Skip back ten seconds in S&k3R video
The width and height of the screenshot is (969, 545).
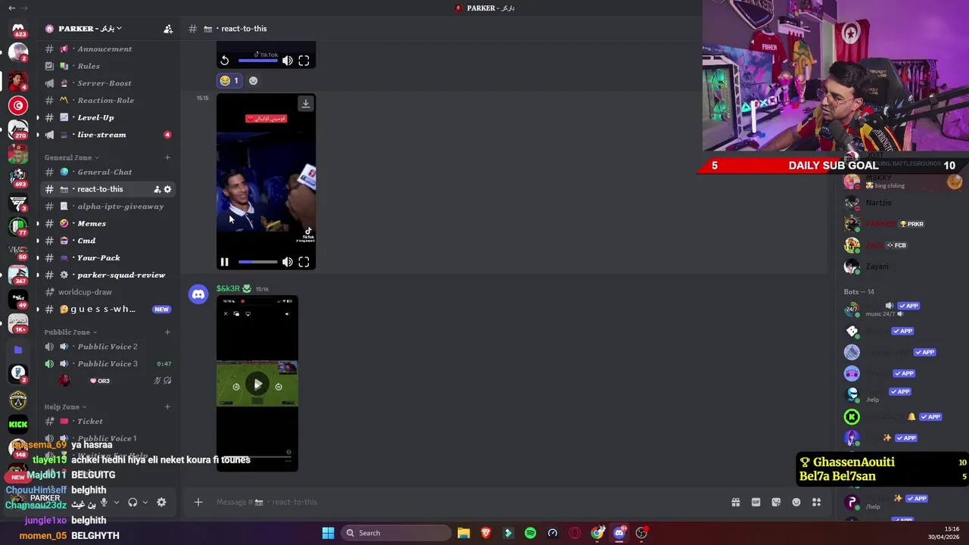coord(236,386)
